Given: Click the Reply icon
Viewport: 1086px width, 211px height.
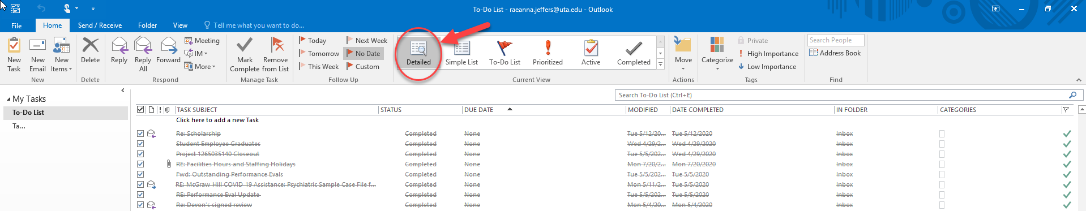Looking at the screenshot, I should pyautogui.click(x=119, y=45).
